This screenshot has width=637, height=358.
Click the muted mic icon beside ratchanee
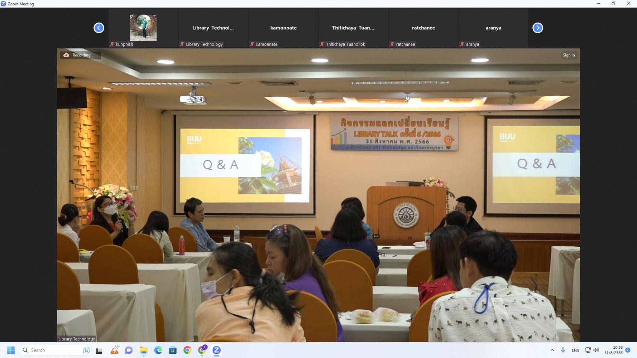coord(392,44)
